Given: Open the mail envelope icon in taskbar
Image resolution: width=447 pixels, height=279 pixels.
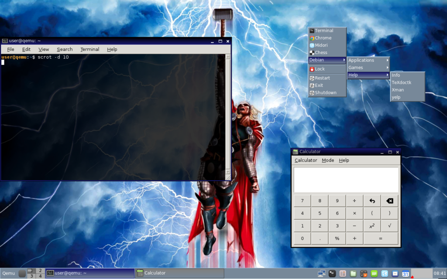Looking at the screenshot, I should point(395,273).
